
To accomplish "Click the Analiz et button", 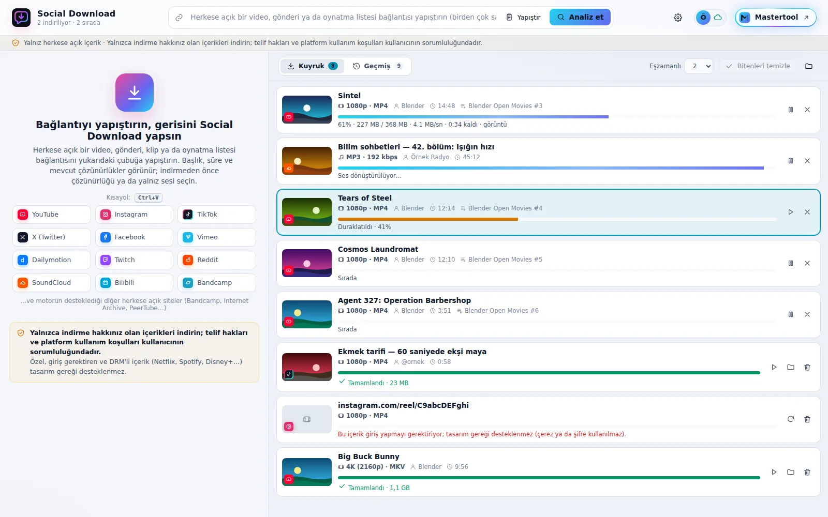I will 580,17.
